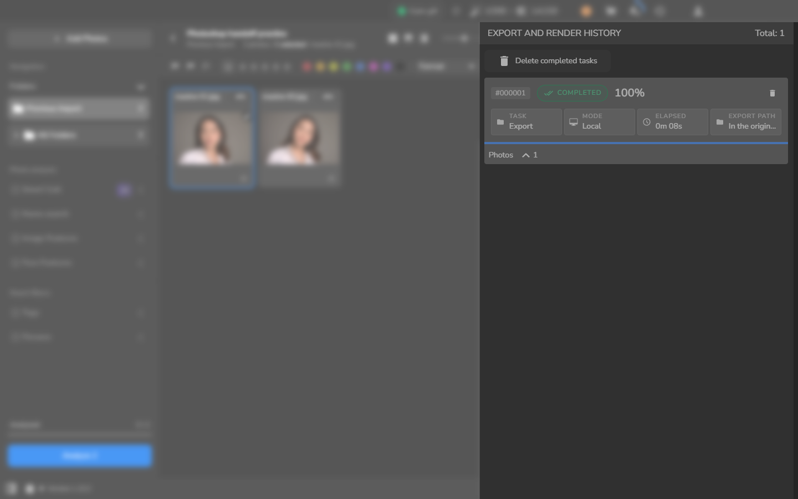Click the Delete completed tasks button
Screen dimensions: 798x499
(548, 61)
